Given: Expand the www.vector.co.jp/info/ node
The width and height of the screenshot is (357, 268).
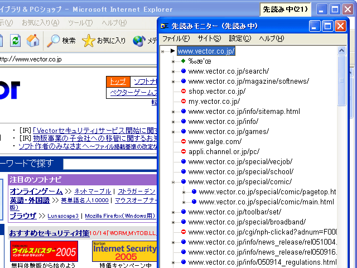Looking at the screenshot, I should (x=173, y=122).
